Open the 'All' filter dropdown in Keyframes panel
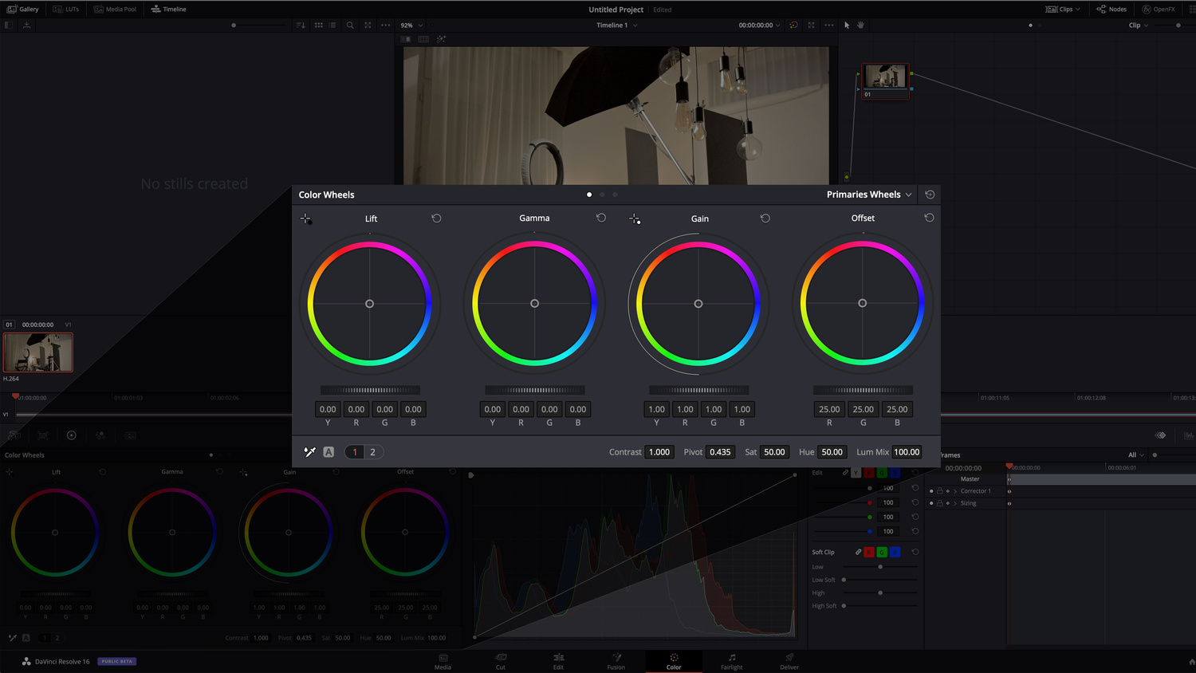 (1135, 455)
